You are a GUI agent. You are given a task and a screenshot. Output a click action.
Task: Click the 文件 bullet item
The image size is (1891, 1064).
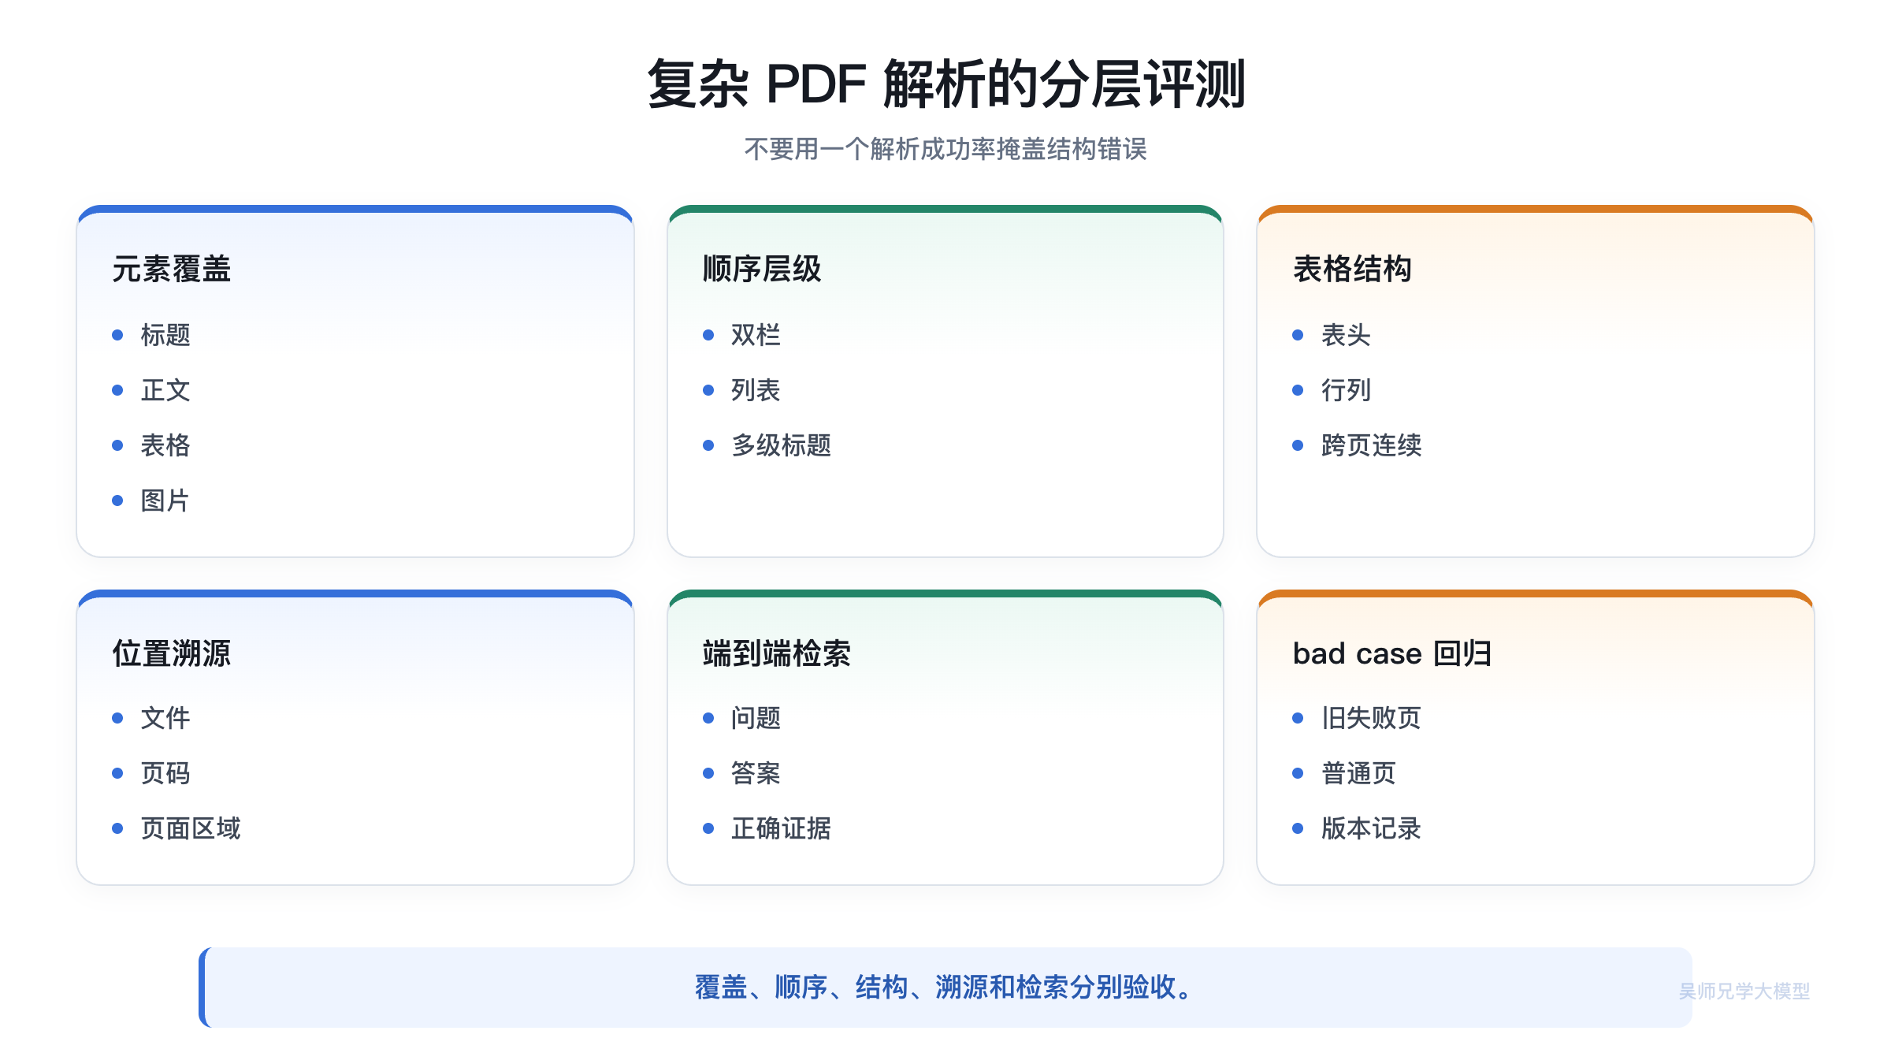165,718
